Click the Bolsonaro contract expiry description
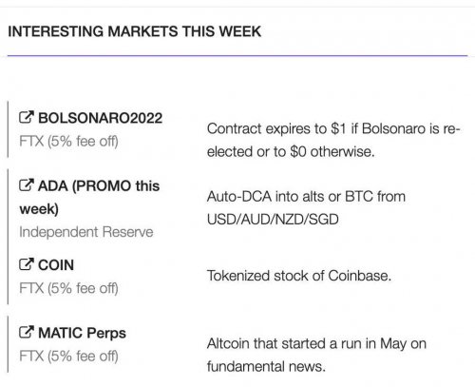 click(x=333, y=140)
